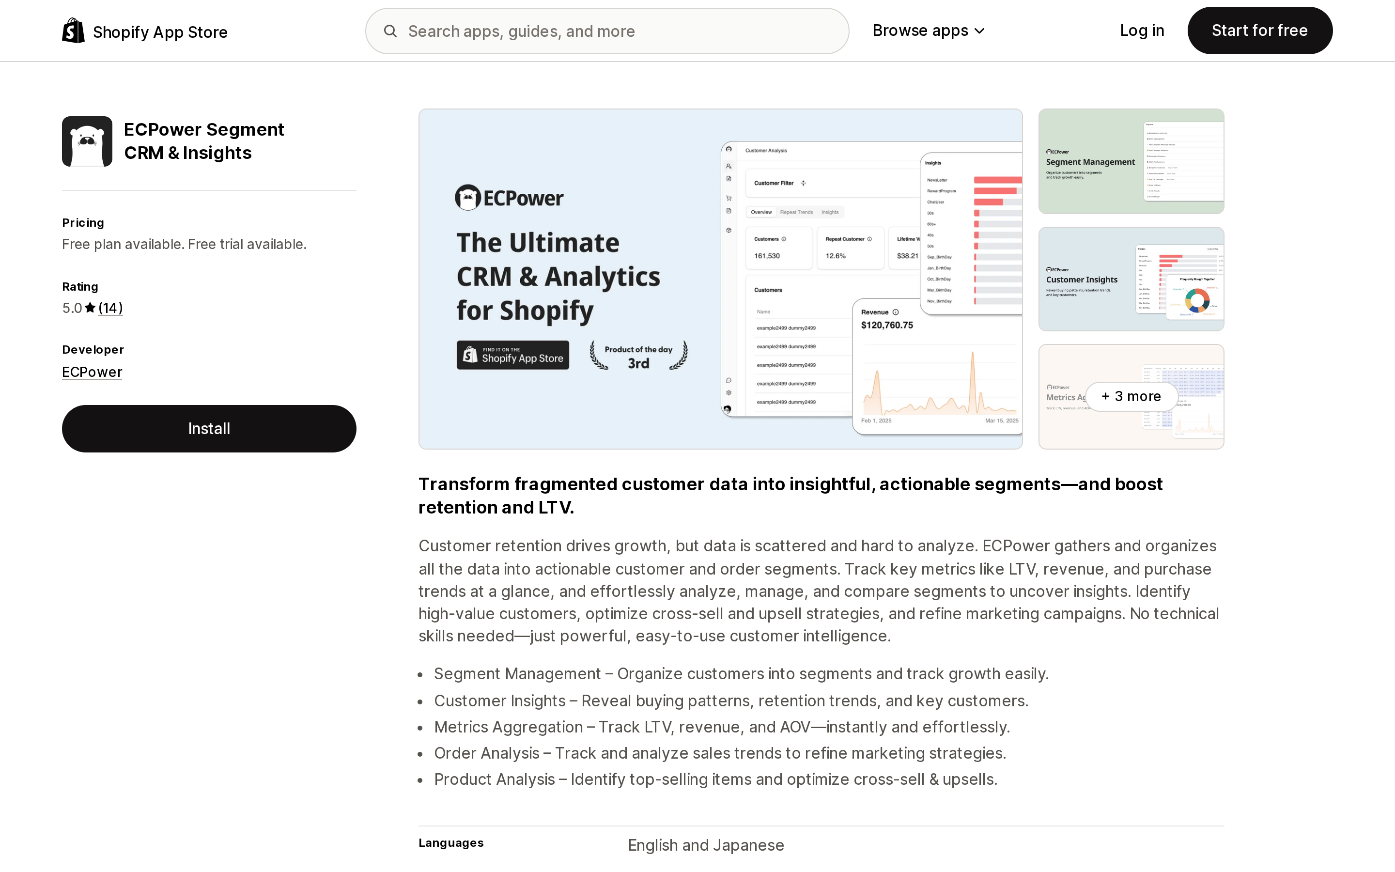
Task: Click the search magnifier icon
Action: tap(390, 31)
